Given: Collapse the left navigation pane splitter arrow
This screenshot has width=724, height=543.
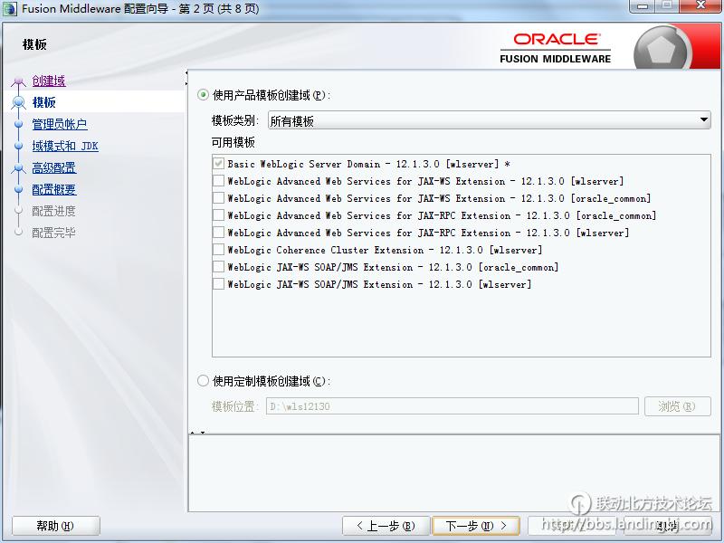Looking at the screenshot, I should pos(187,73).
